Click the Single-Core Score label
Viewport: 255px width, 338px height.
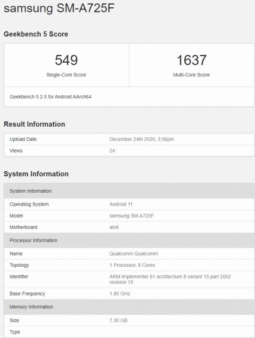[x=66, y=75]
